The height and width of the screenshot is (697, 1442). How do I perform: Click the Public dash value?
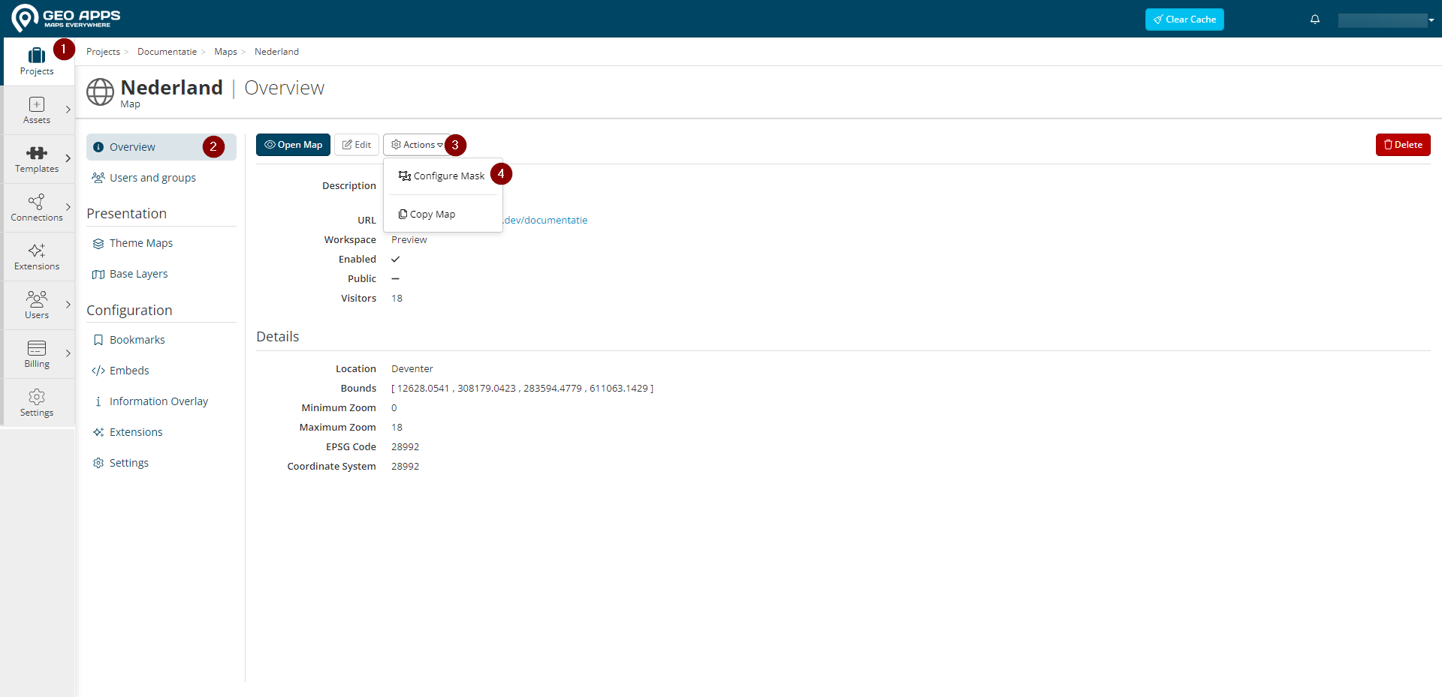(x=395, y=278)
